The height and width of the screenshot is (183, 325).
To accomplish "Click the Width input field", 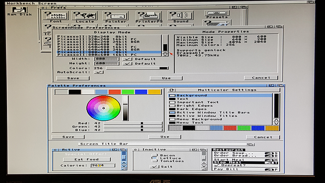I will (x=107, y=59).
